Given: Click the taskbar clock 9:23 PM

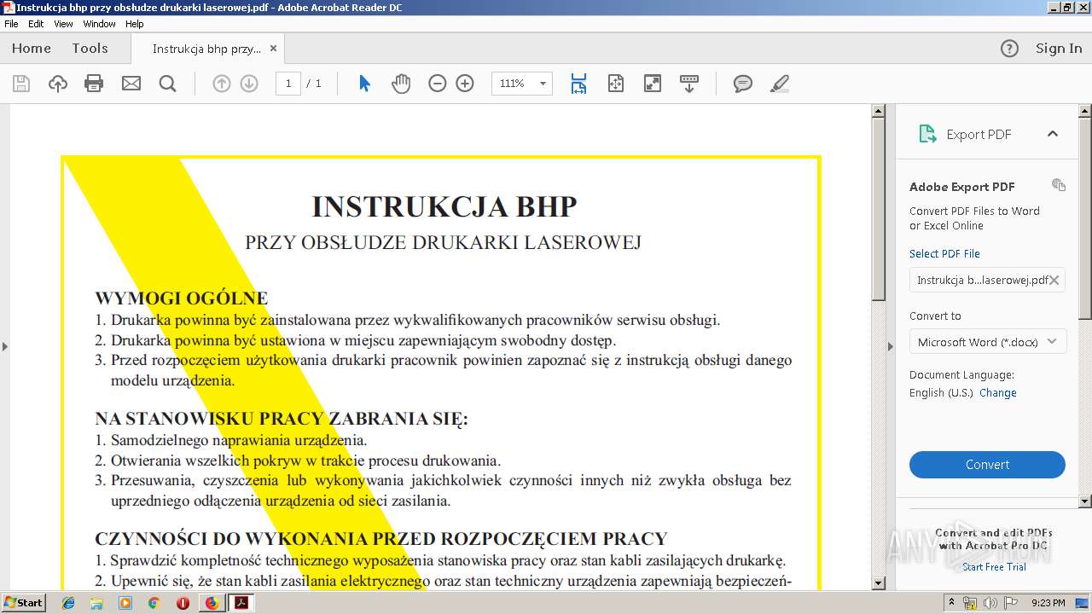Looking at the screenshot, I should pos(1048,603).
